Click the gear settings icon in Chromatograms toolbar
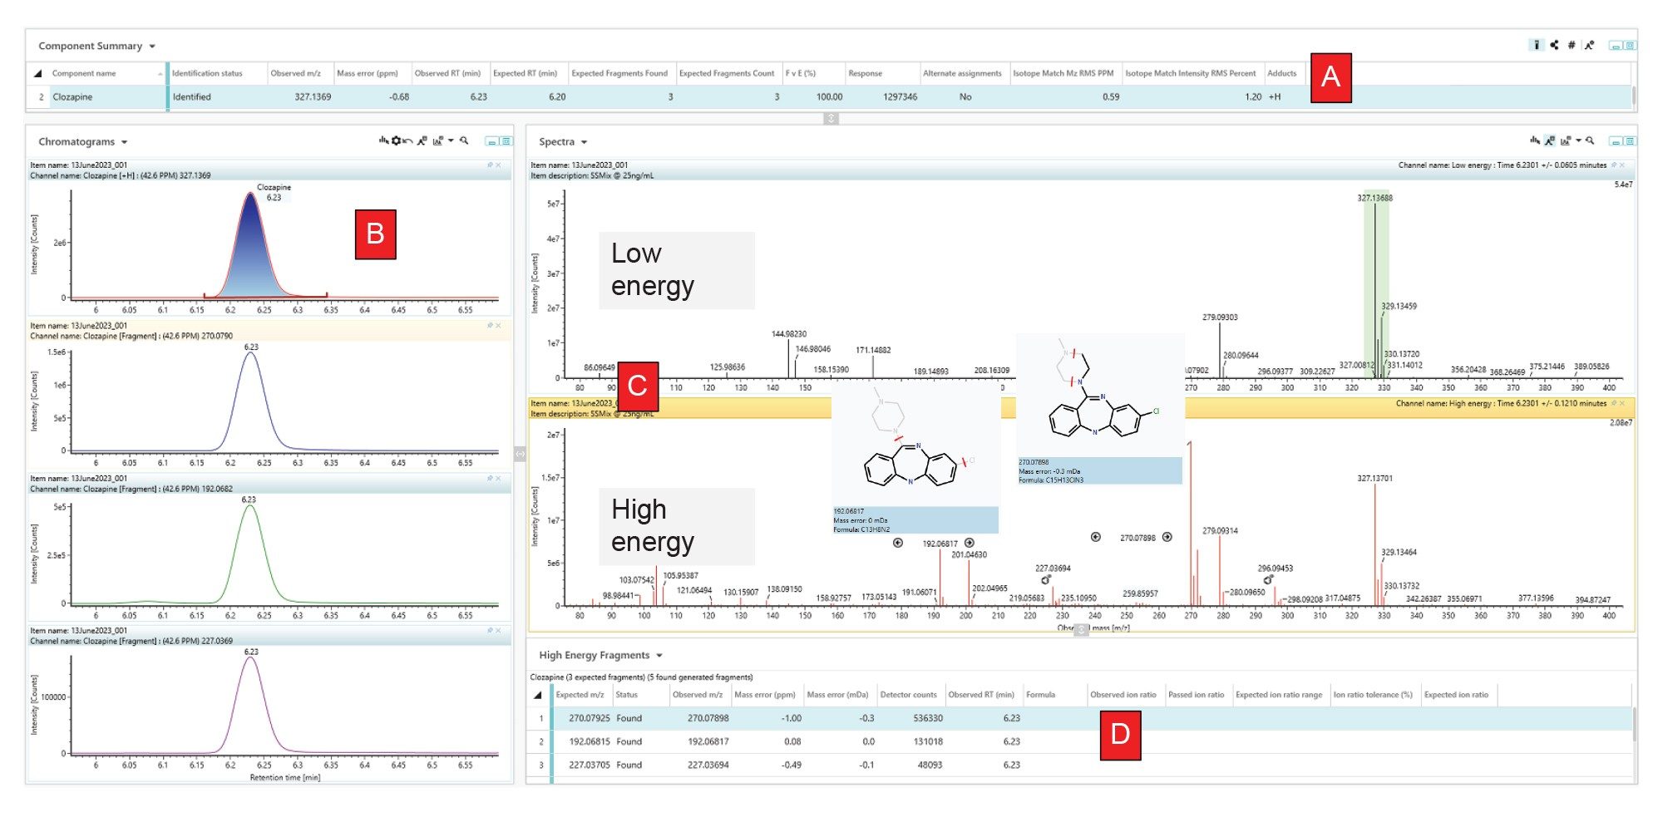1663x817 pixels. (x=396, y=141)
